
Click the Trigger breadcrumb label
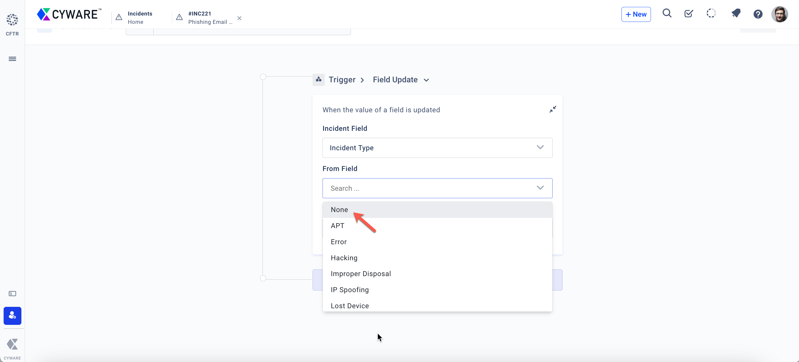pyautogui.click(x=342, y=80)
